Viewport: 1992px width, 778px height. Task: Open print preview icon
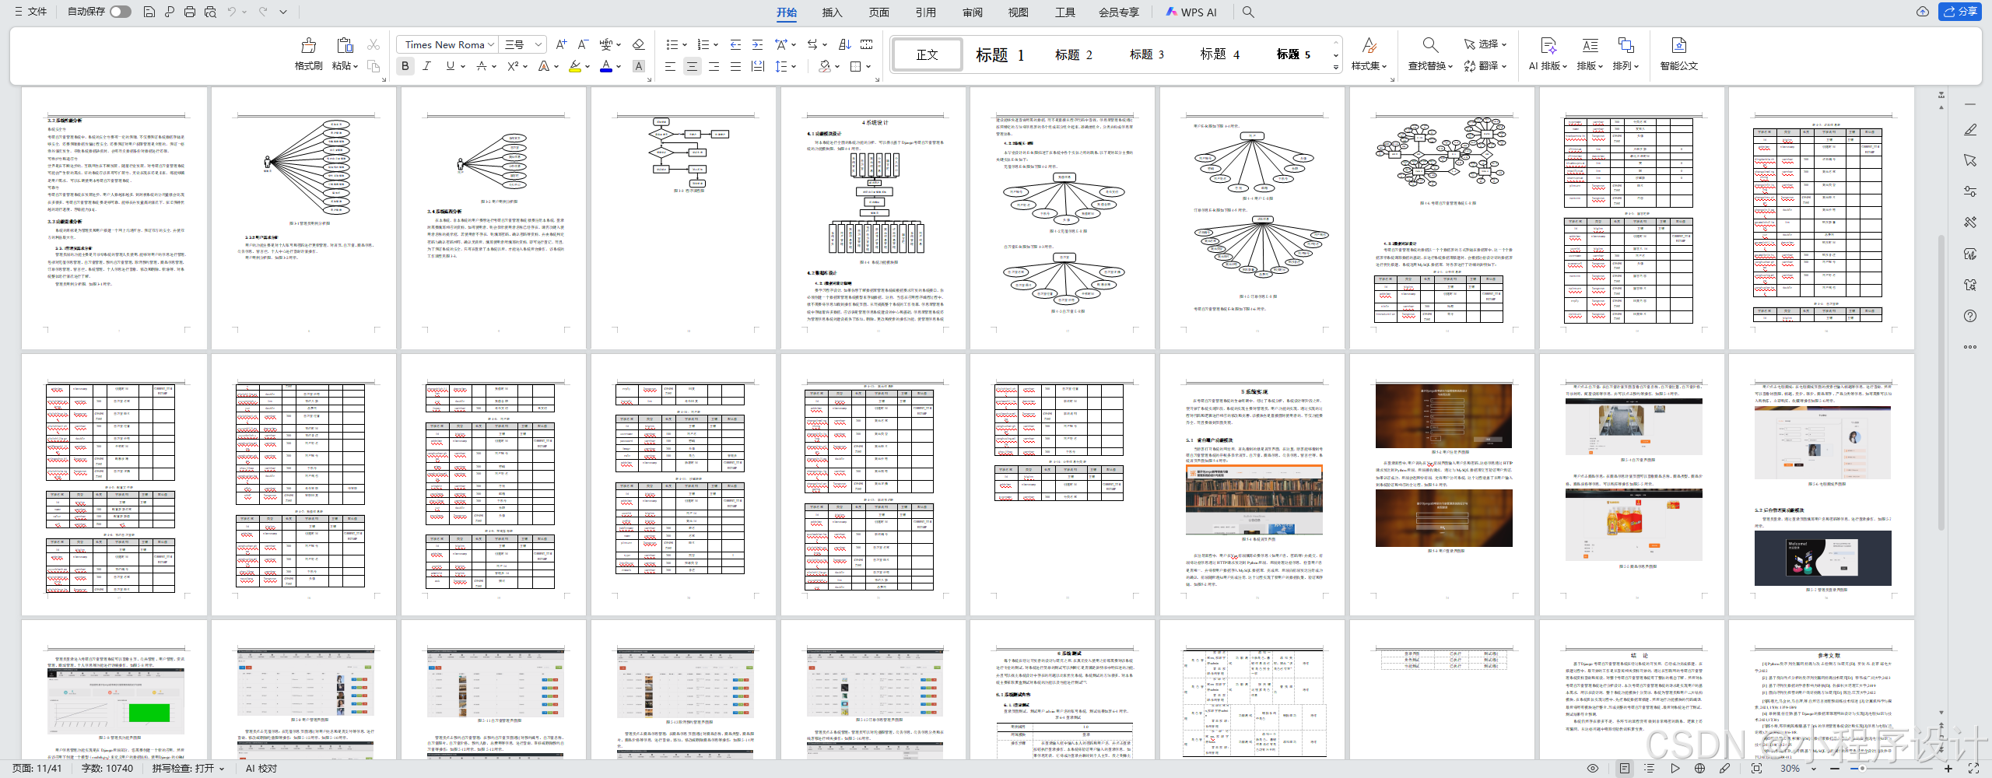[210, 12]
